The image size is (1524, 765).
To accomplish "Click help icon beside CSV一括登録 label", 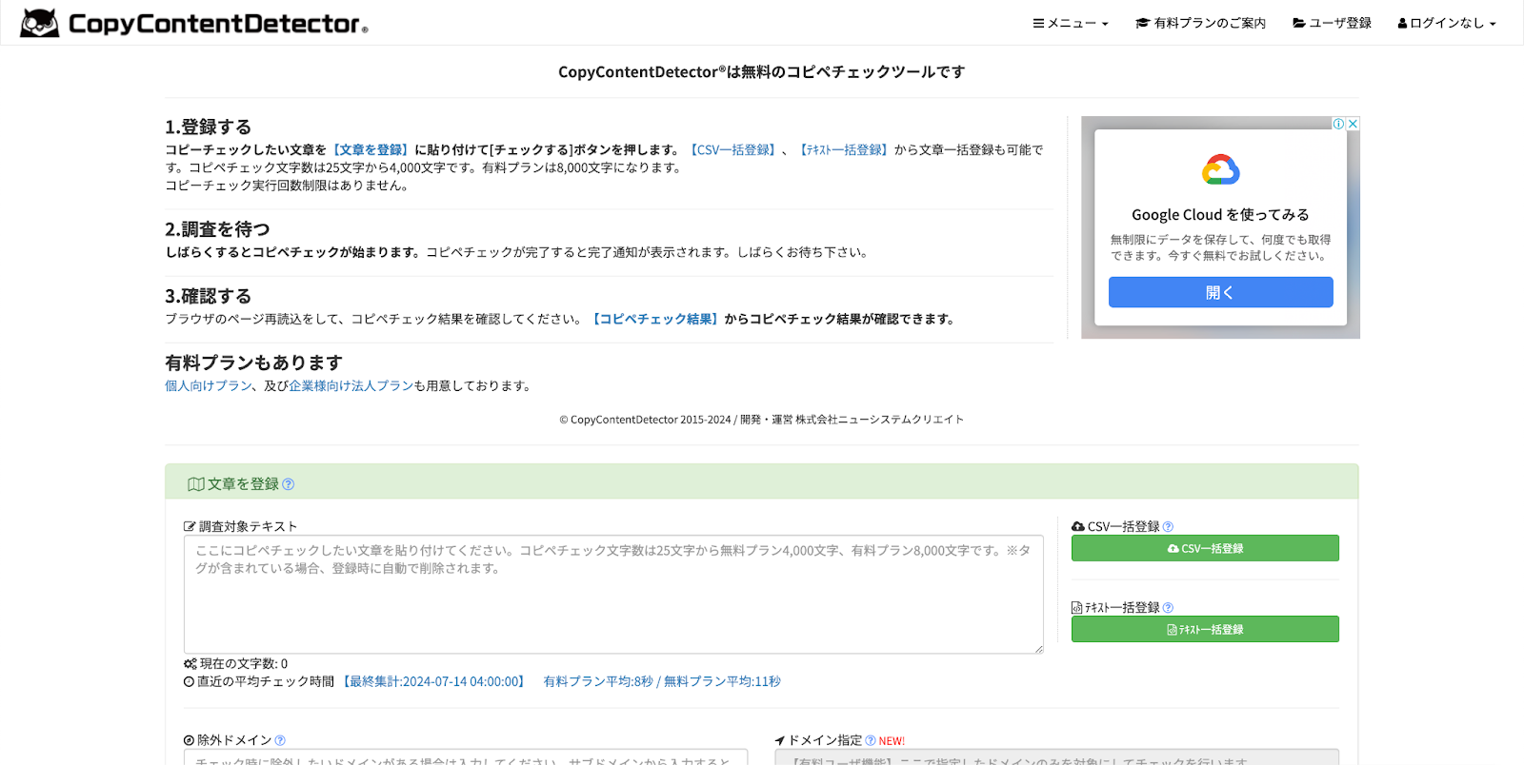I will pyautogui.click(x=1168, y=527).
